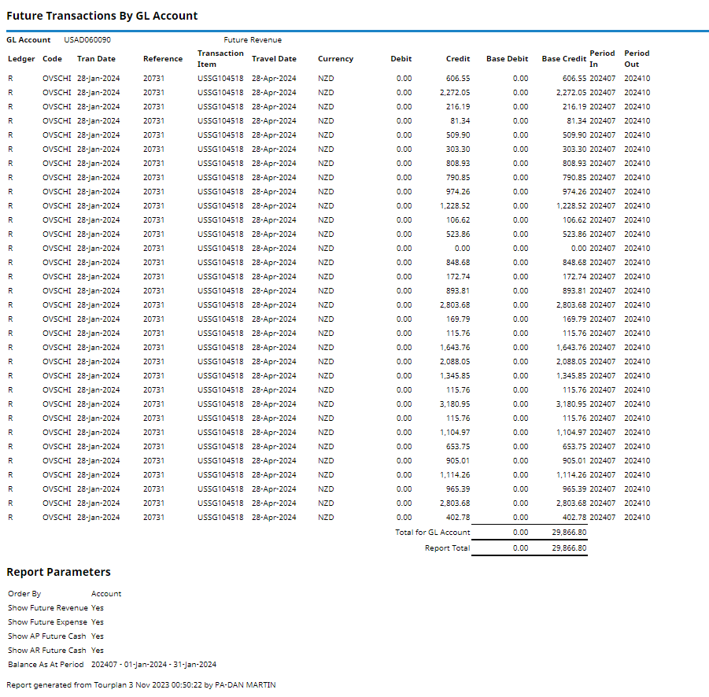Click the Transaction Item column header
Viewport: 709px width, 697px height.
[x=220, y=59]
